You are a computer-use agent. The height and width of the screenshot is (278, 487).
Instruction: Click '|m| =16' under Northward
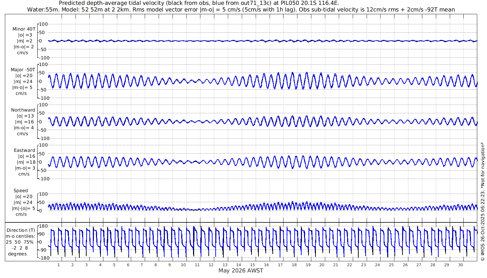(x=25, y=122)
